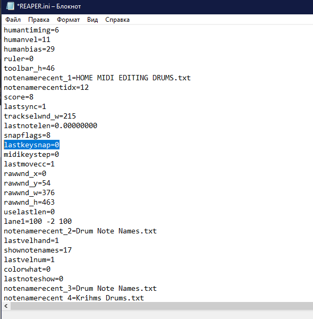Click notenamerecent_3=Drum Note Names.txt line

(80, 288)
